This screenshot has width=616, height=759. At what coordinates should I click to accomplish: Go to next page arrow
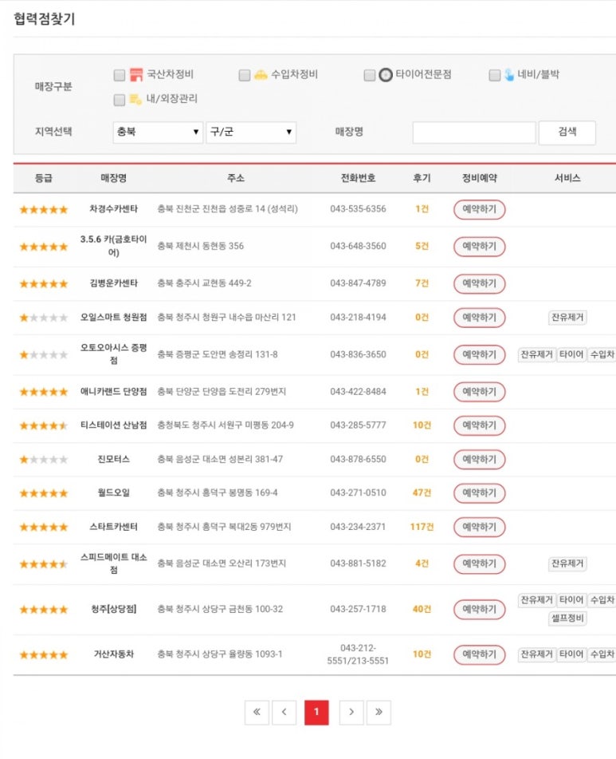[351, 712]
